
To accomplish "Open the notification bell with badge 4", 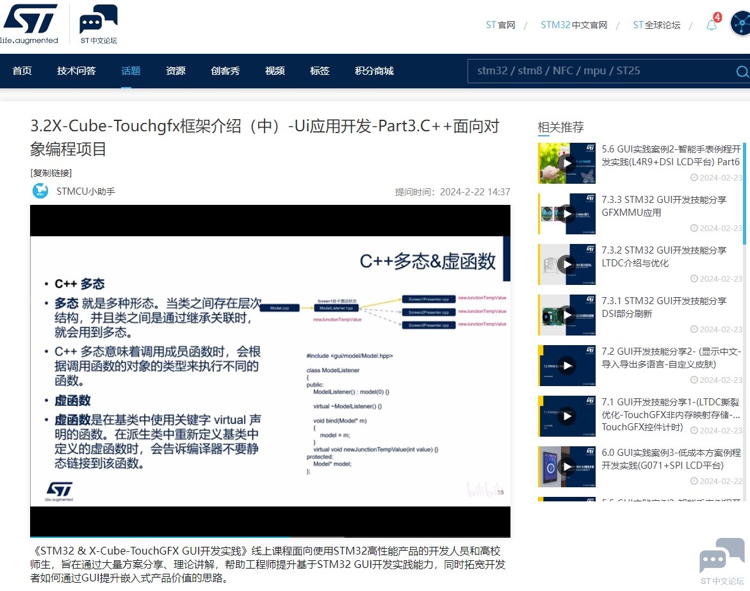I will (712, 23).
